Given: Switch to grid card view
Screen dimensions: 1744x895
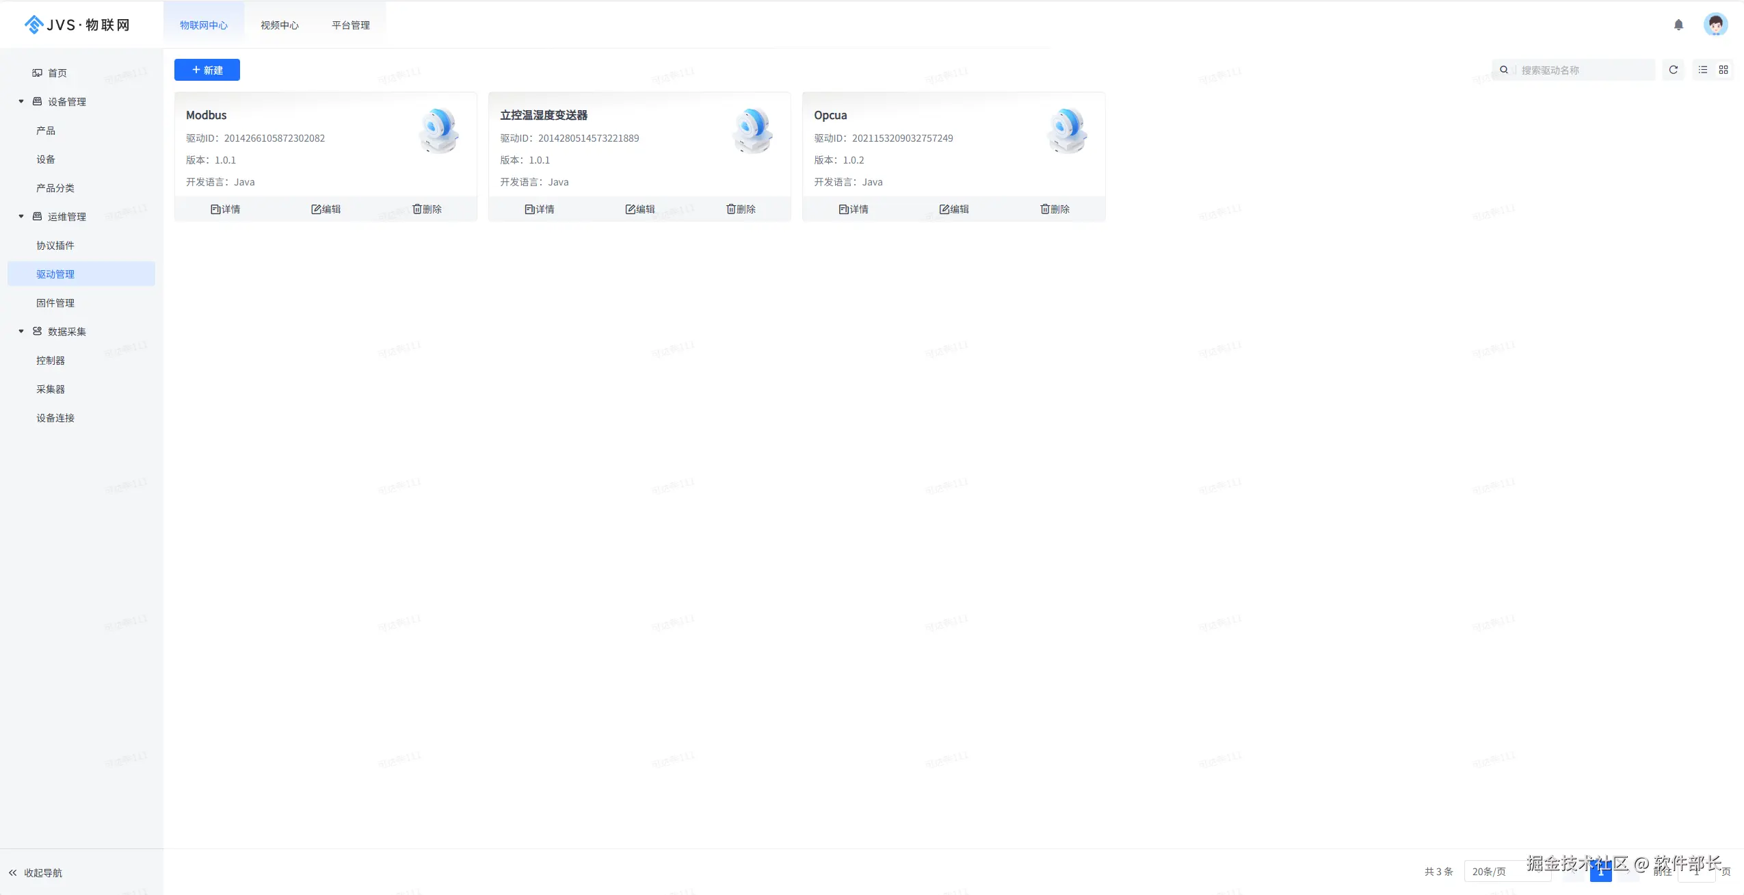Looking at the screenshot, I should (1723, 70).
